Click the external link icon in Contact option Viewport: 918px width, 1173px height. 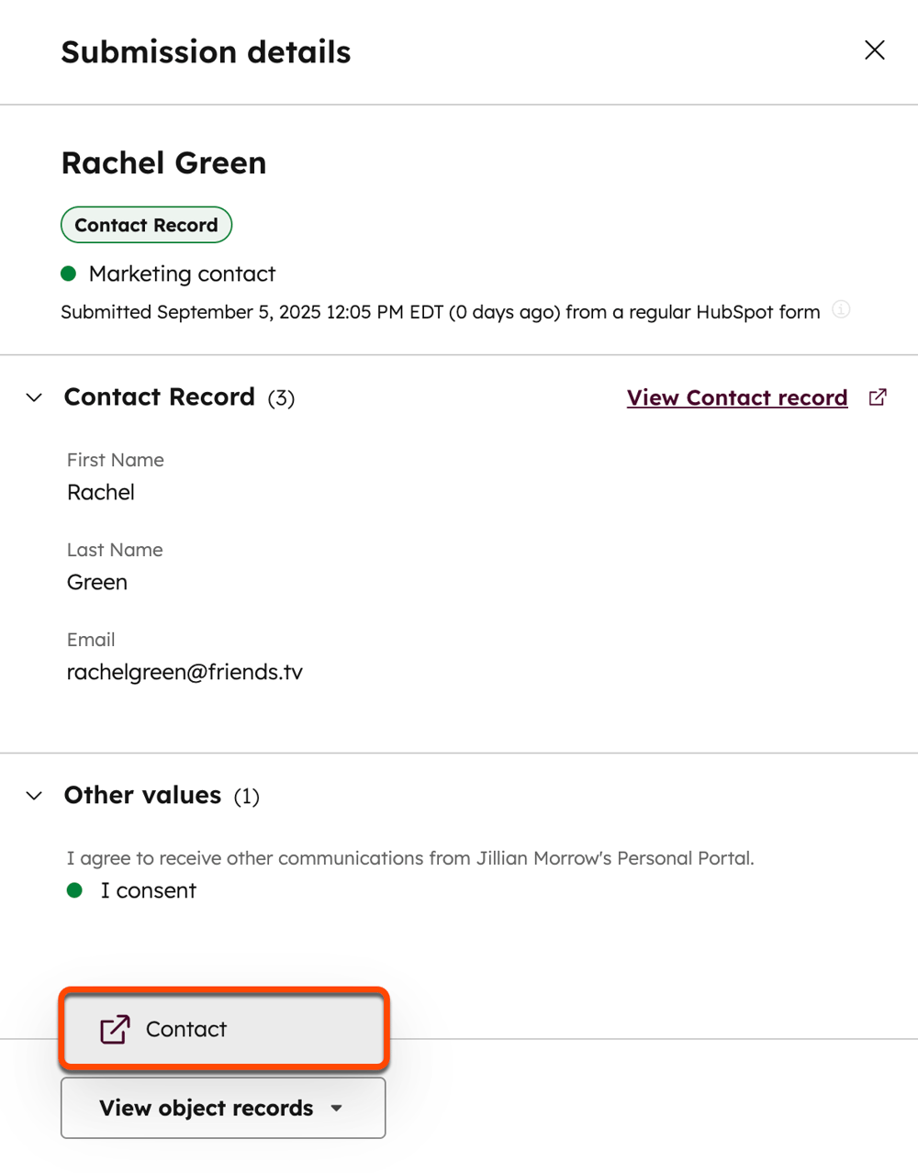[x=115, y=1030]
